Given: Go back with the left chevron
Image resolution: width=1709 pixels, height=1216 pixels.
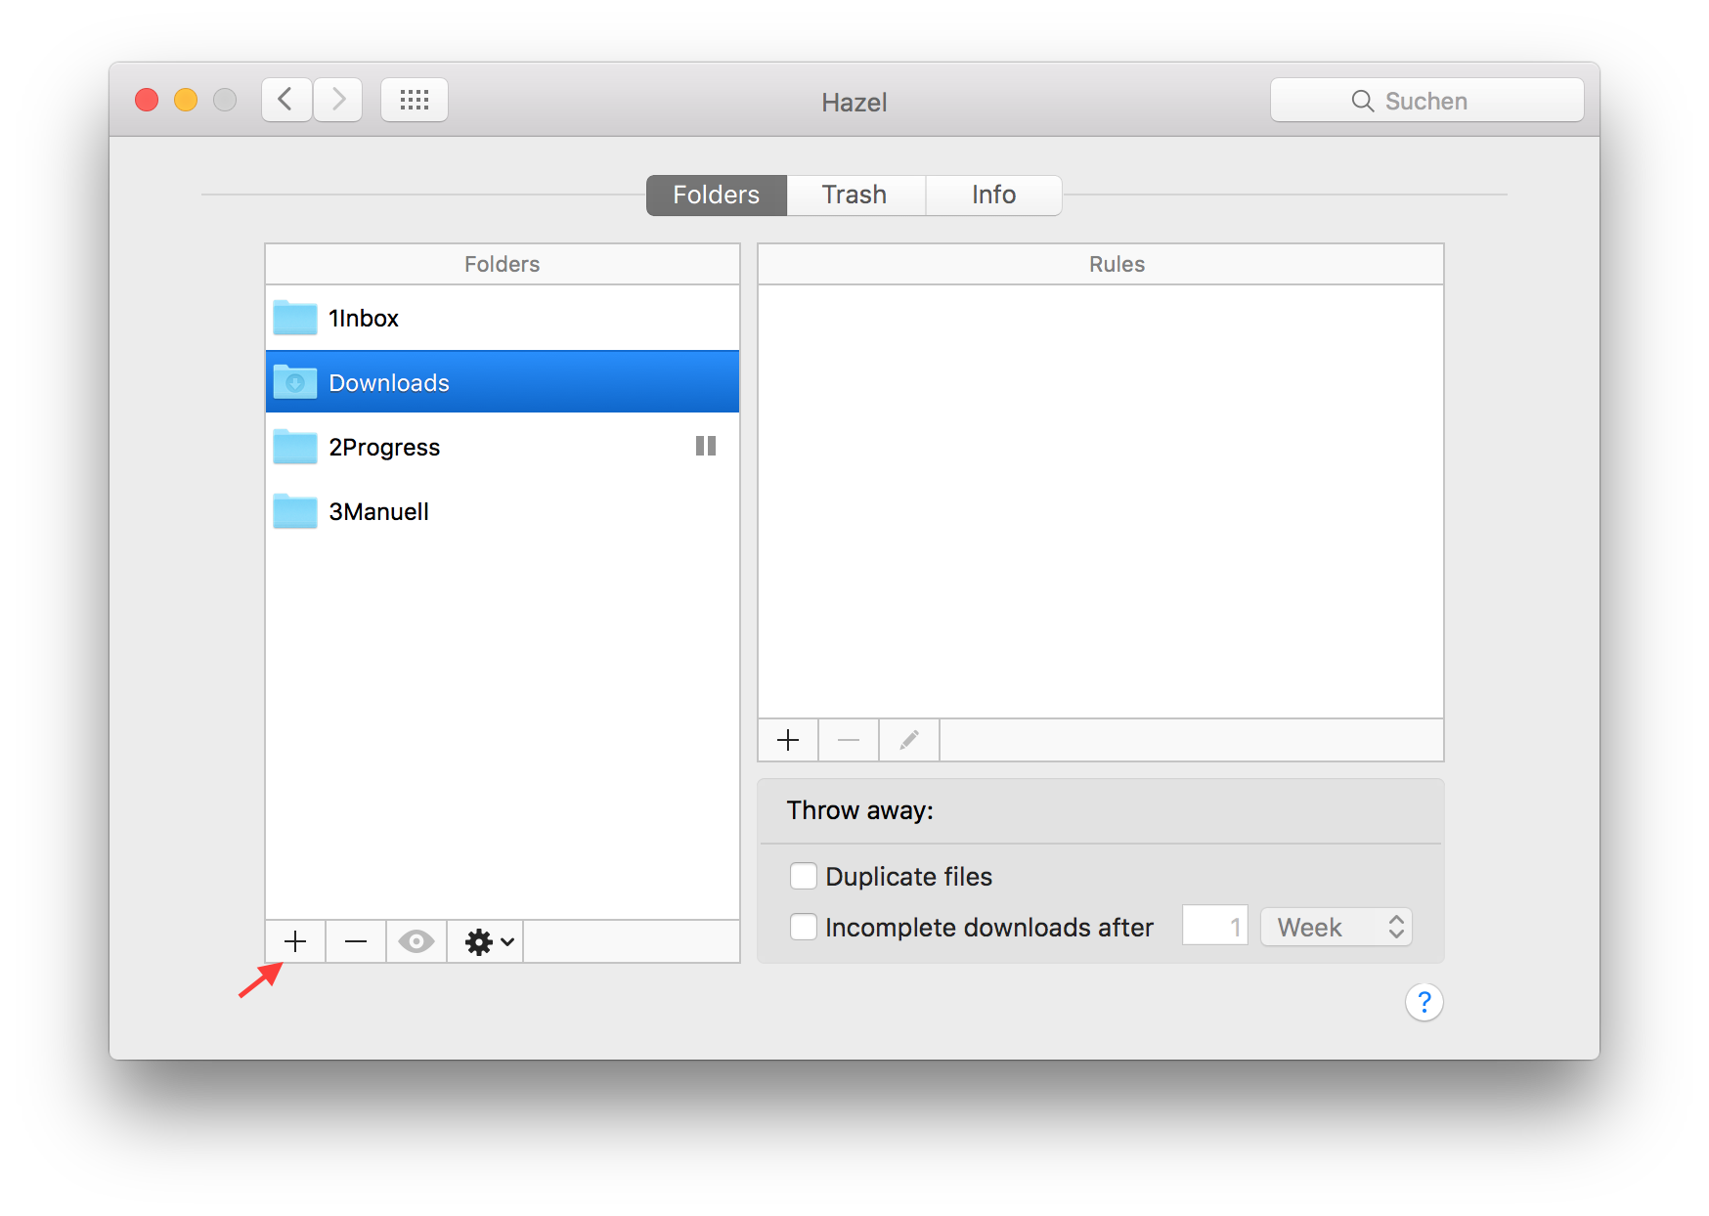Looking at the screenshot, I should click(286, 100).
